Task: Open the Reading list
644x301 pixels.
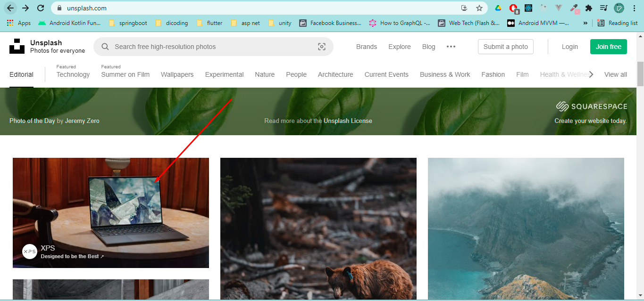Action: pyautogui.click(x=618, y=23)
